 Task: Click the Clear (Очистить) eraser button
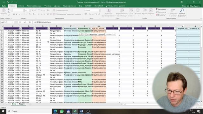coord(160,15)
